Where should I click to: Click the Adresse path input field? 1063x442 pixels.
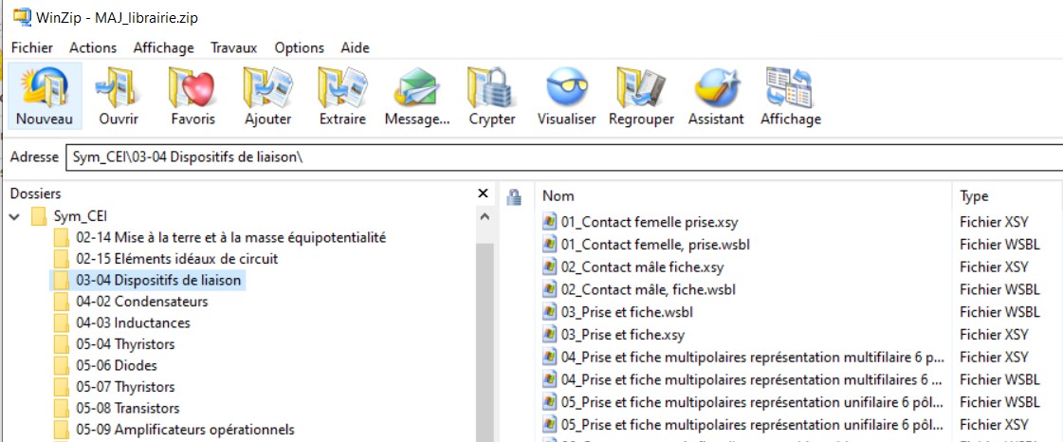pos(559,157)
